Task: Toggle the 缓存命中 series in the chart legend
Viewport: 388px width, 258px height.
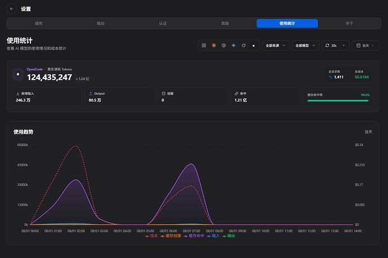Action: [194, 236]
